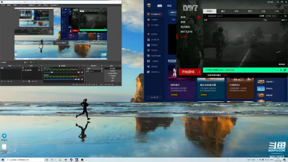Image resolution: width=288 pixels, height=162 pixels.
Task: Select the RPG游戏大厅 sidebar item
Action: click(x=154, y=14)
